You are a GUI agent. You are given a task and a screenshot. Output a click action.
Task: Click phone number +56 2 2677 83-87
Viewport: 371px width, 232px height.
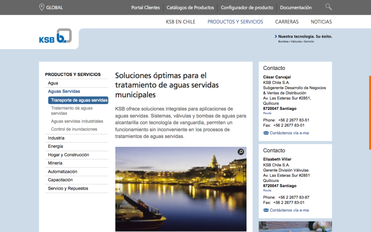[293, 197]
